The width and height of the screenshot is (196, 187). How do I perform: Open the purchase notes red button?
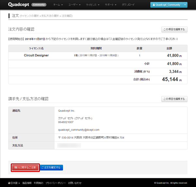pos(25,167)
